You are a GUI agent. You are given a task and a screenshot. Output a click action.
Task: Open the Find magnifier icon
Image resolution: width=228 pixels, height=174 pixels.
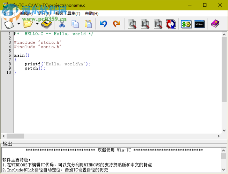(132, 24)
